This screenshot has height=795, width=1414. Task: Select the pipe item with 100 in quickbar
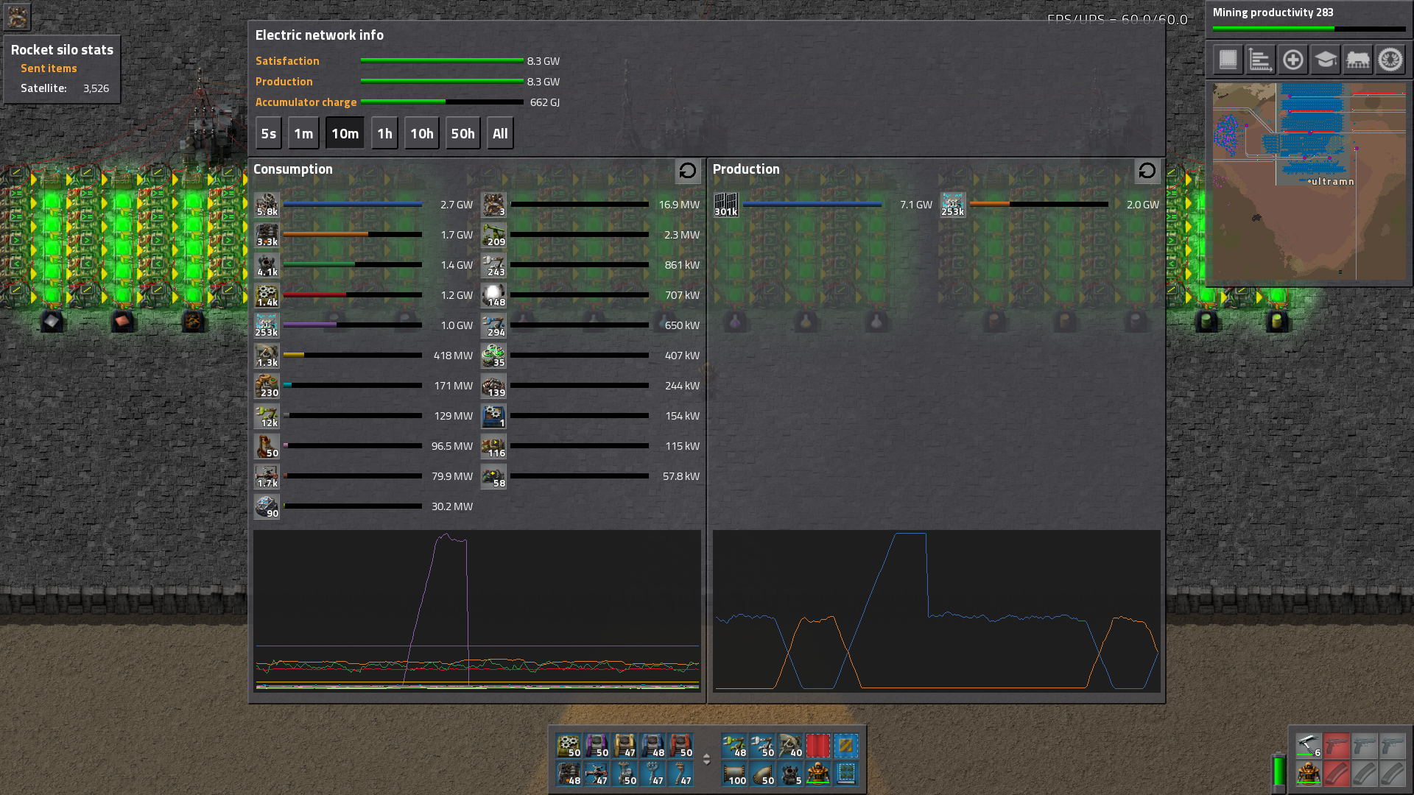click(x=734, y=774)
